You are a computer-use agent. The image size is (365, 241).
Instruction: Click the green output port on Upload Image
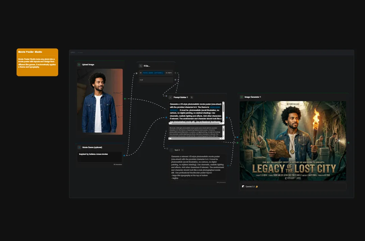pyautogui.click(x=124, y=99)
